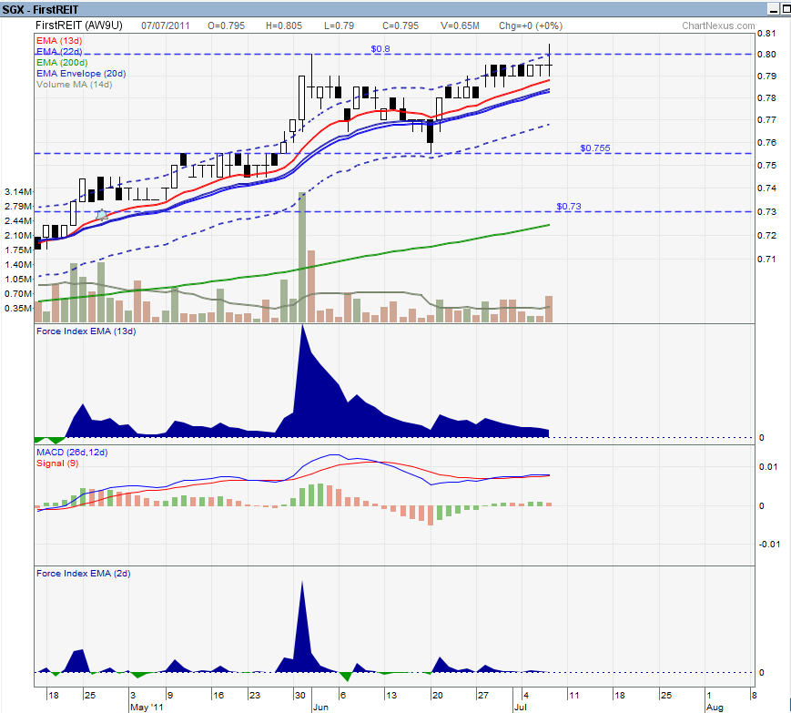The image size is (791, 713).
Task: Click the 0.74 price axis value
Action: click(x=766, y=188)
